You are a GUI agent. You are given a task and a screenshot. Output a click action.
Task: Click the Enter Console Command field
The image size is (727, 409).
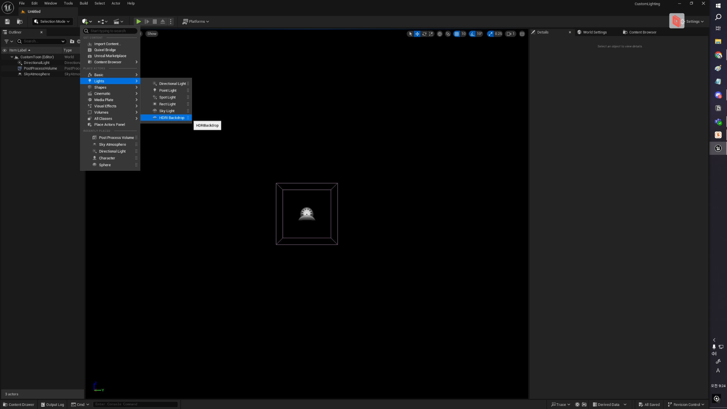click(x=135, y=404)
